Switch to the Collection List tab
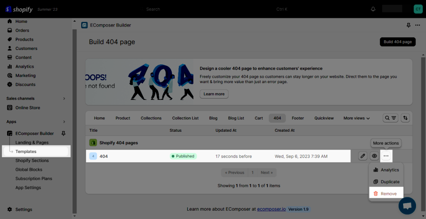Screen dimensions: 426x219 (185, 118)
